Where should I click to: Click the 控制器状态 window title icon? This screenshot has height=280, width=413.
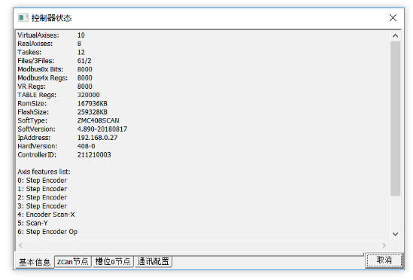[23, 17]
